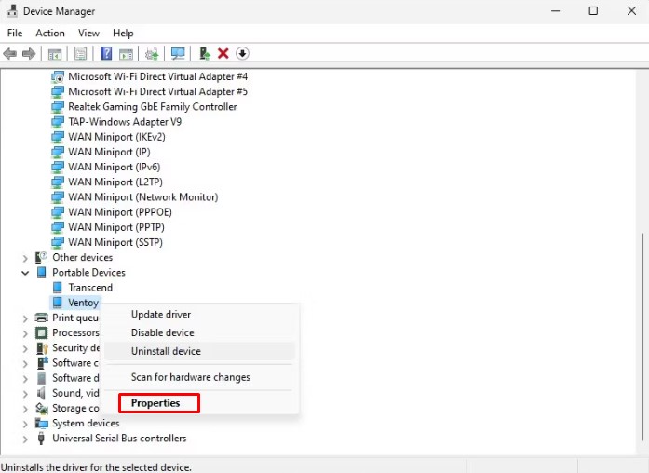Choose Disable device from context menu
Screen dimensions: 649x473
pyautogui.click(x=199, y=332)
